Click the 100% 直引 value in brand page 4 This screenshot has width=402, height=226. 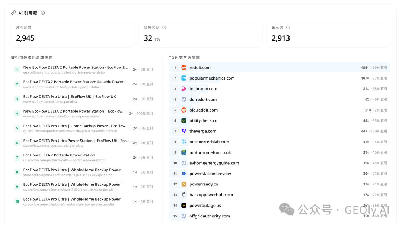click(144, 113)
